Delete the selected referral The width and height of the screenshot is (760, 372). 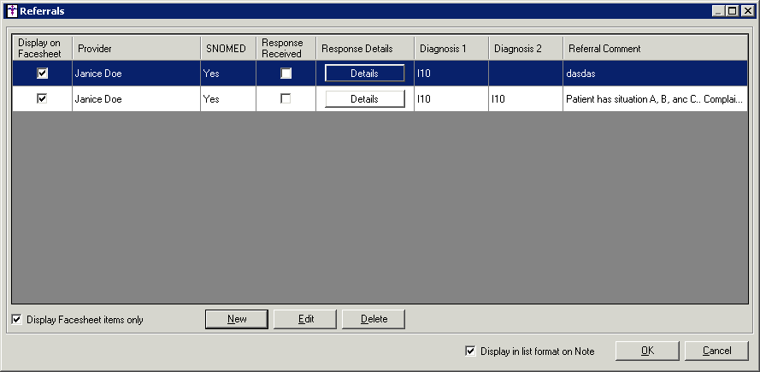pyautogui.click(x=374, y=319)
